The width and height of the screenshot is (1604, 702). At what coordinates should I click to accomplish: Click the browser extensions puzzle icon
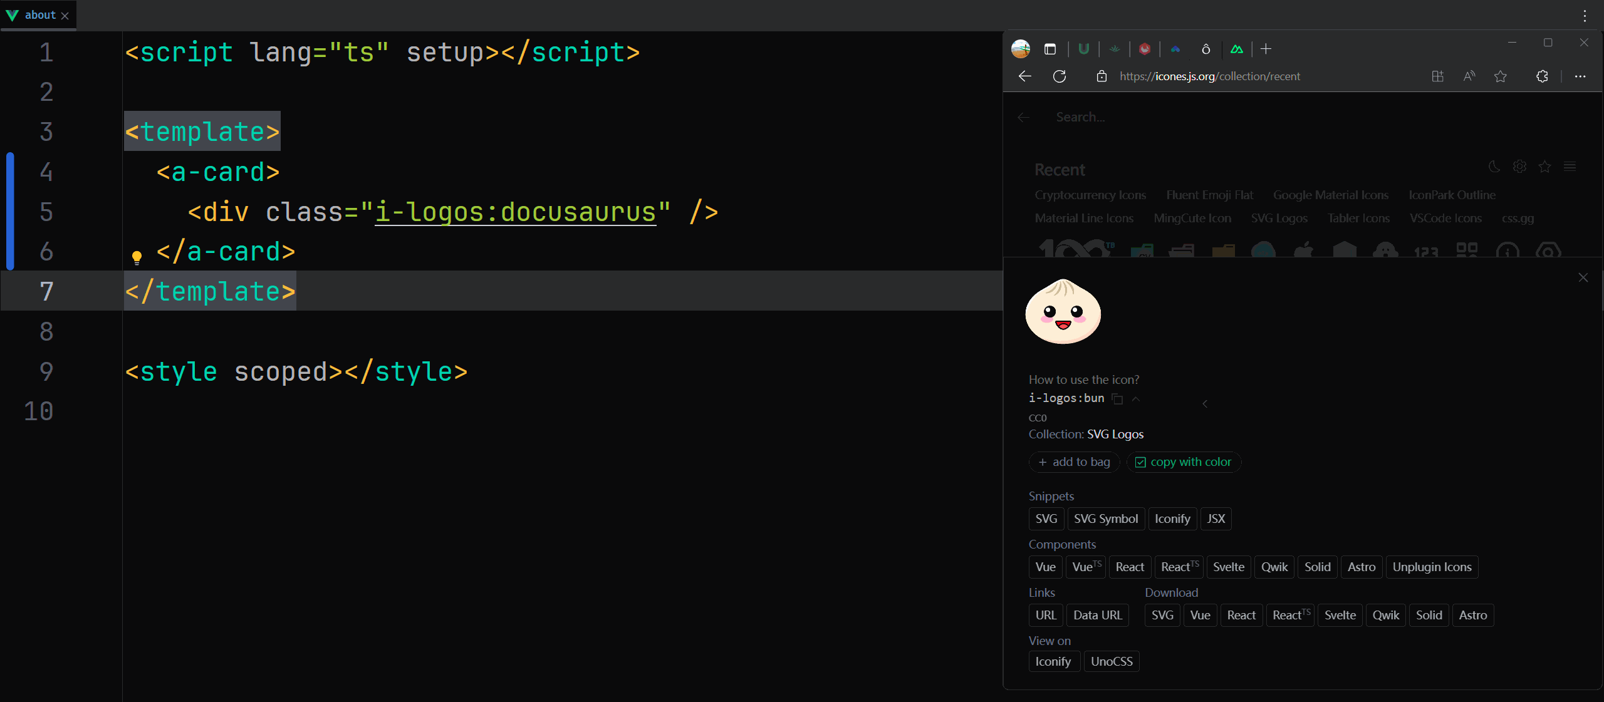click(1542, 76)
